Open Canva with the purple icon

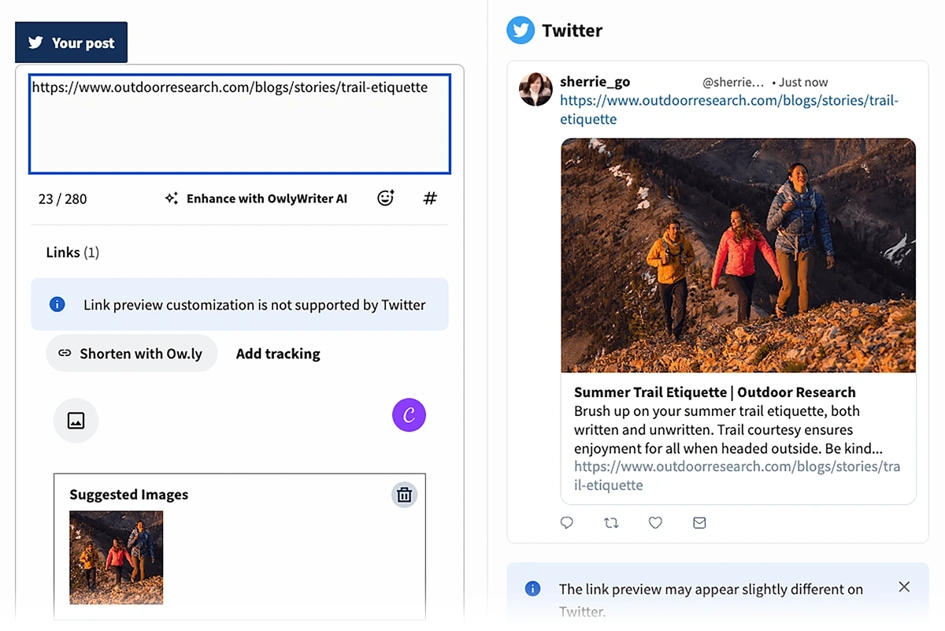click(x=409, y=415)
